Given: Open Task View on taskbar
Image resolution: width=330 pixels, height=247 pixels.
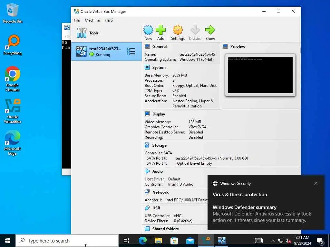Looking at the screenshot, I should [x=126, y=241].
